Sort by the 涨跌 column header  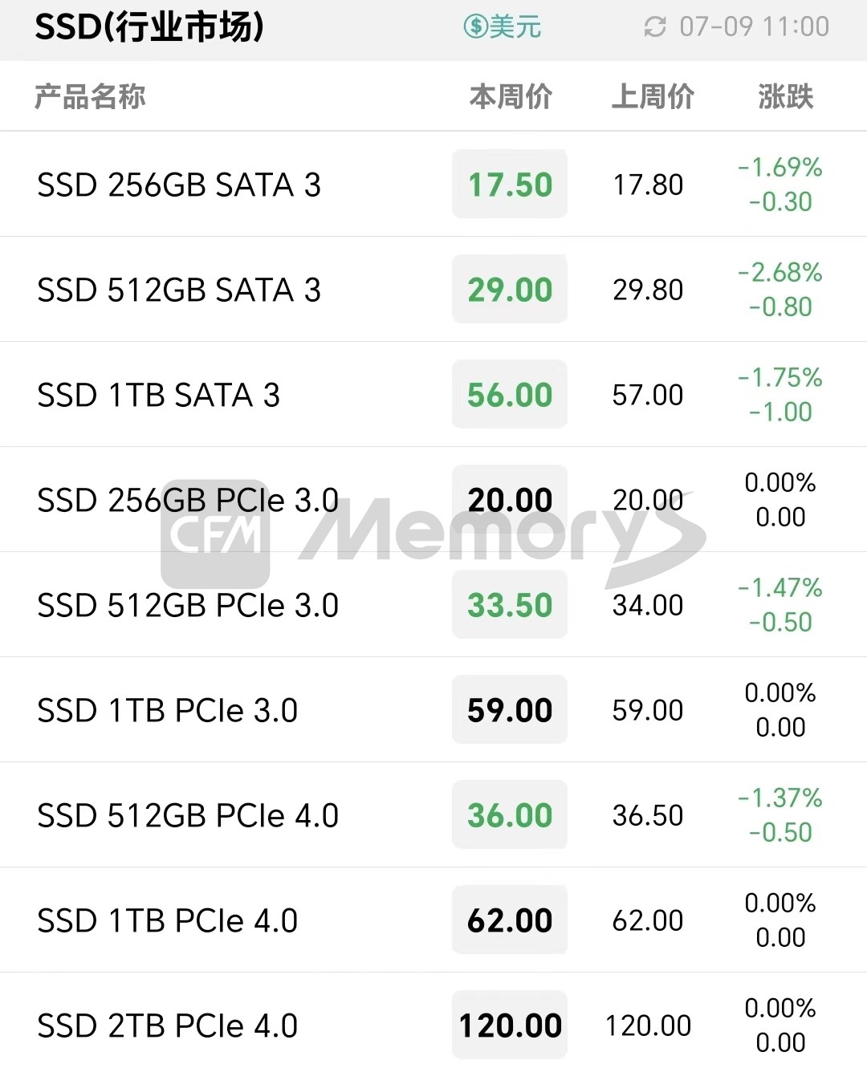785,96
